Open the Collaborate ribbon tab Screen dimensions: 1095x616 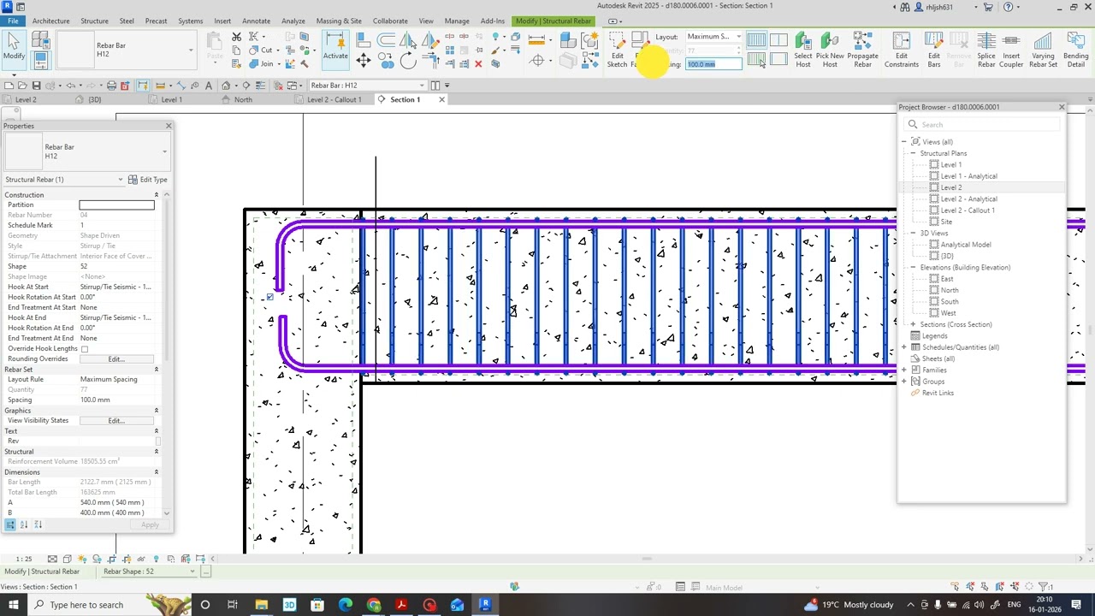point(390,21)
